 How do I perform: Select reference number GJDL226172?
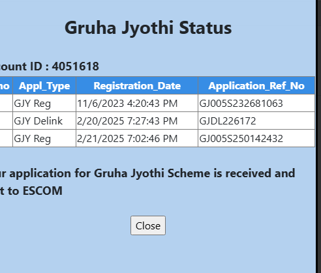point(228,121)
